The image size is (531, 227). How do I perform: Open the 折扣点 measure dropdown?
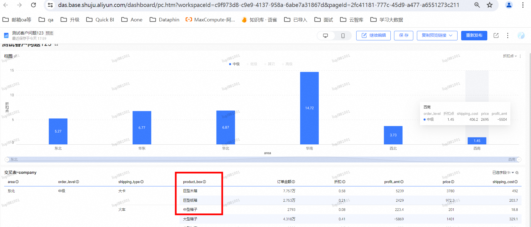point(510,56)
